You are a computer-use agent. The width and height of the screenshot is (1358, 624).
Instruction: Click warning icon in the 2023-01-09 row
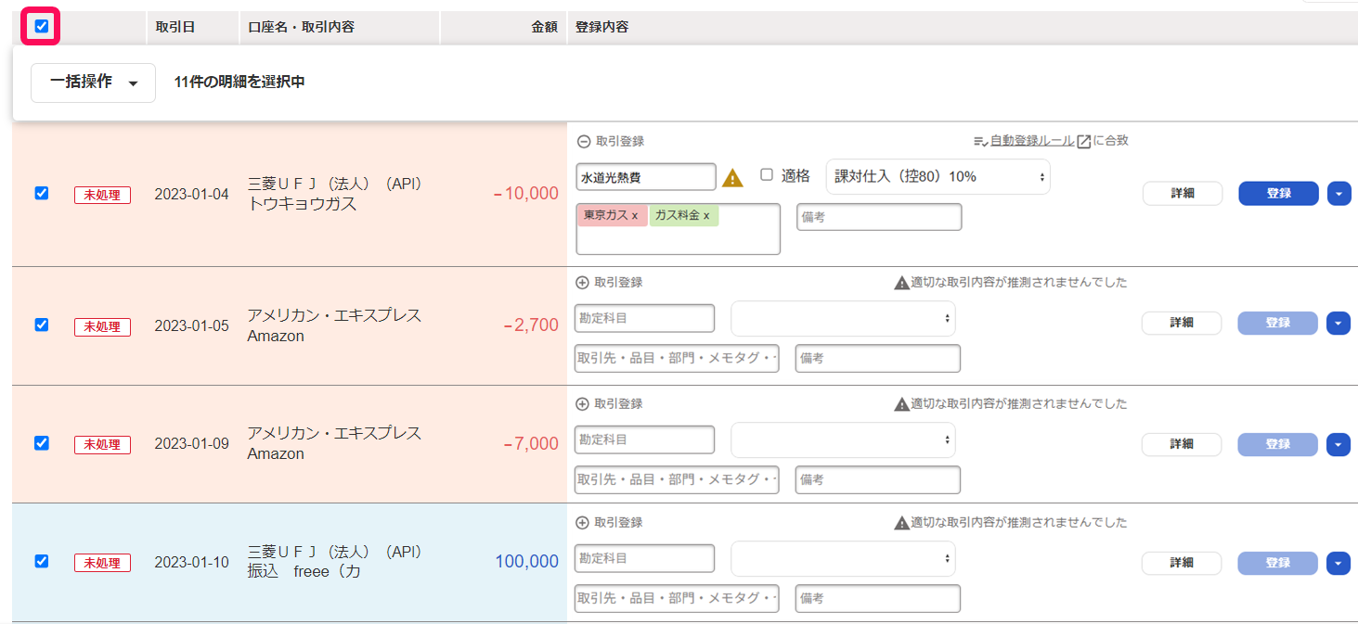coord(901,404)
